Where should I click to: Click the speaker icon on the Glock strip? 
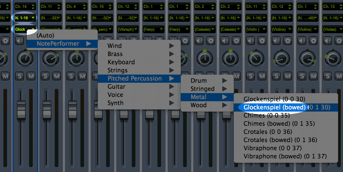click(x=19, y=41)
